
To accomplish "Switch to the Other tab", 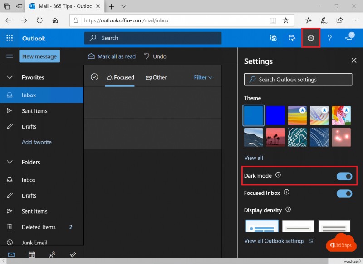I will (156, 77).
